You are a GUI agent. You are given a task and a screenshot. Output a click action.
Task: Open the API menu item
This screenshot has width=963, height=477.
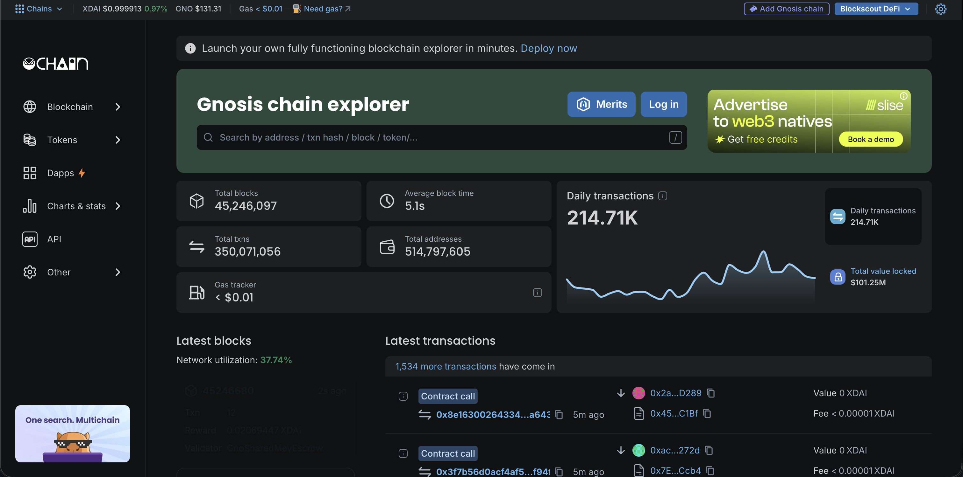coord(54,239)
